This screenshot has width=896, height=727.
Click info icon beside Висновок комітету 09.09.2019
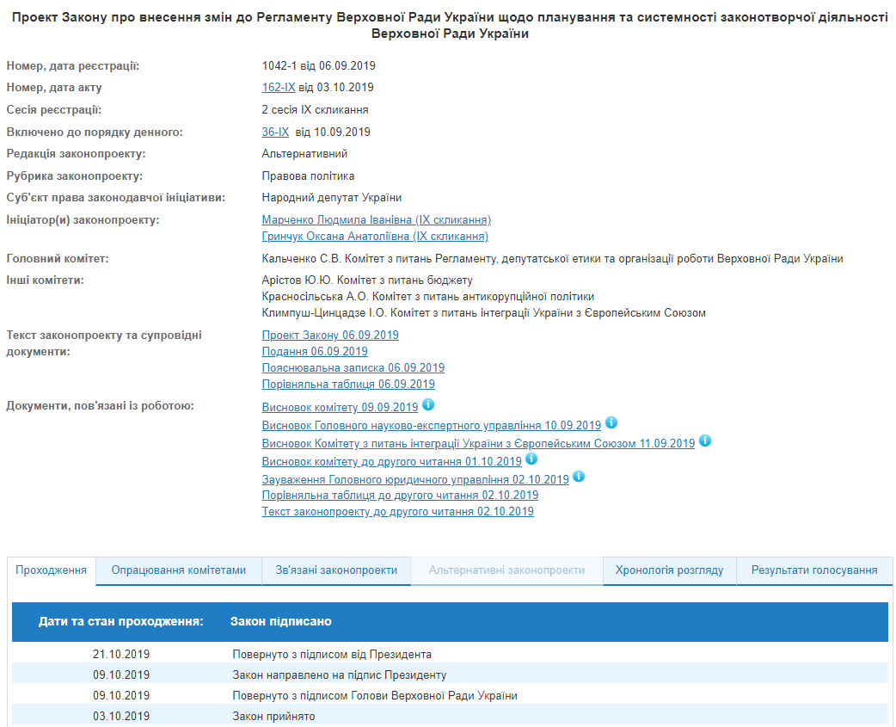point(428,404)
